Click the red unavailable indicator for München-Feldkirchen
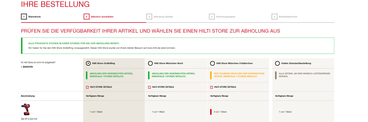Image resolution: width=368 pixels, height=122 pixels. (x=211, y=112)
